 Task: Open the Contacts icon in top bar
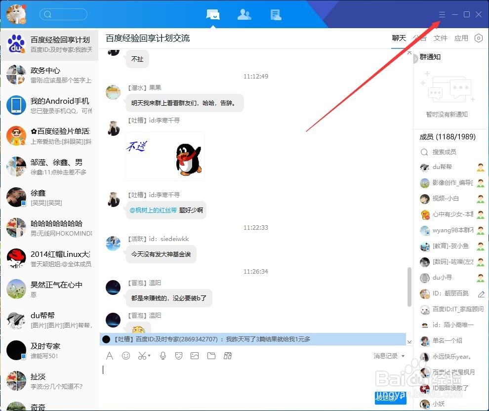click(244, 14)
